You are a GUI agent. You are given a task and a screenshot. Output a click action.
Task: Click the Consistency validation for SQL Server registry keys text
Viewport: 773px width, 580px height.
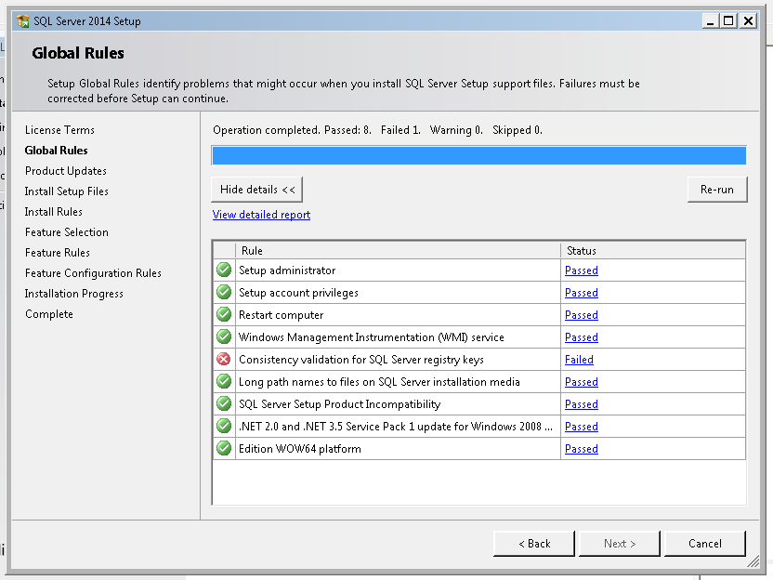(361, 360)
